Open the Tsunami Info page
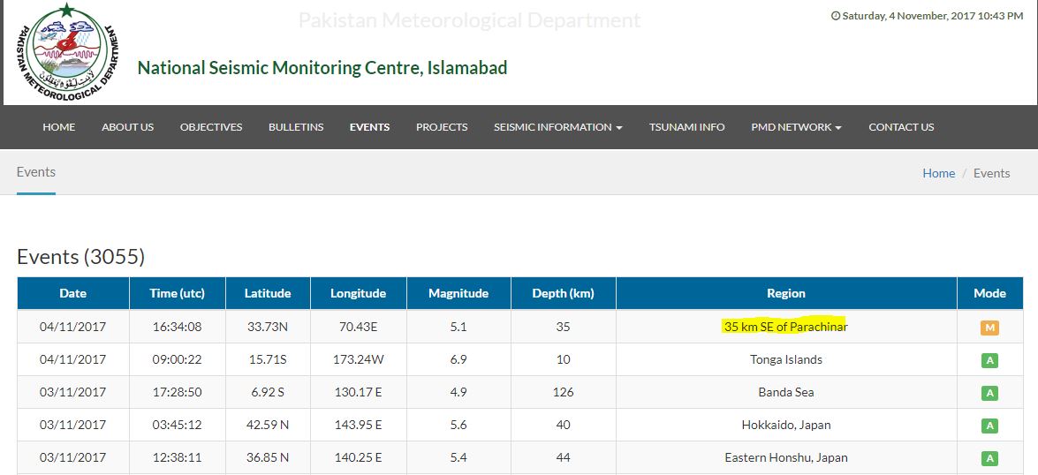 (686, 127)
